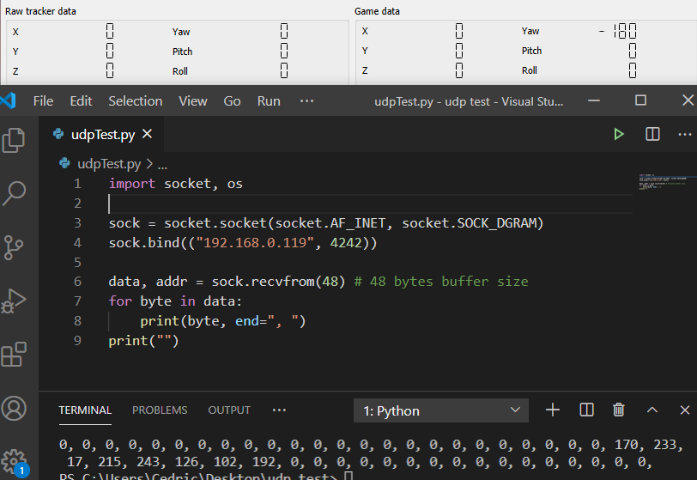Open the Search view in activity bar
697x480 pixels.
pos(14,193)
